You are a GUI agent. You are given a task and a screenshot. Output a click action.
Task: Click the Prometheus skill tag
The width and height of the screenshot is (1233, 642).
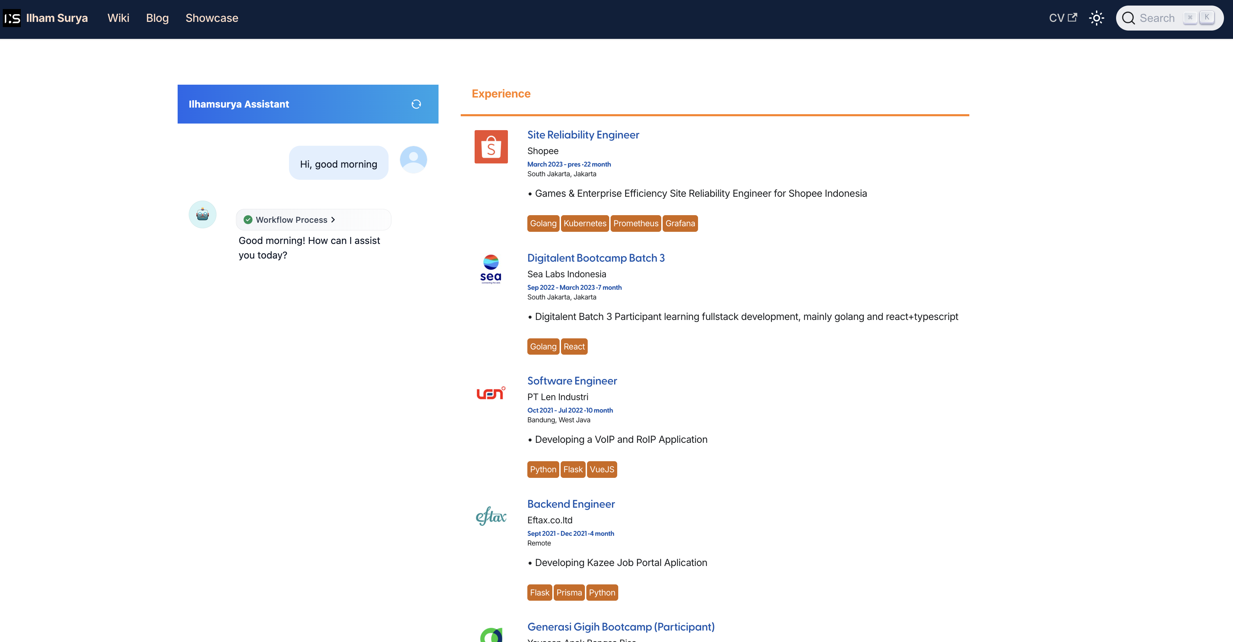tap(636, 223)
